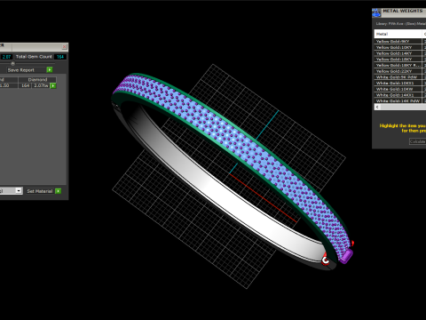Select White Gold 14KX1 metal row
This screenshot has width=426, height=320.
tap(398, 95)
